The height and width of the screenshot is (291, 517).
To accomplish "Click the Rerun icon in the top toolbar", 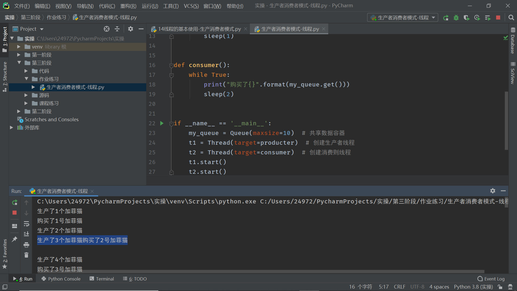I will click(x=446, y=18).
